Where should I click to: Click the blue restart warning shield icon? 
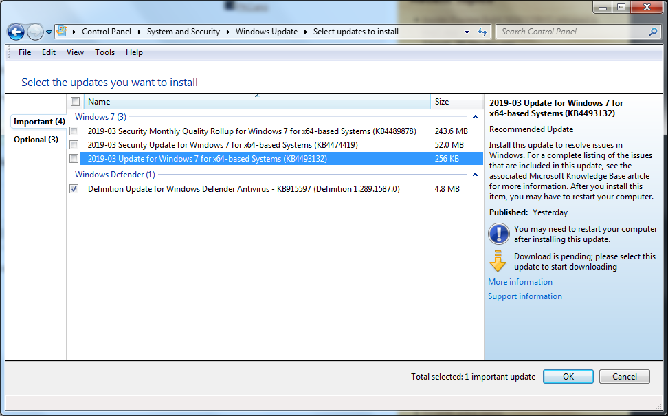click(498, 234)
